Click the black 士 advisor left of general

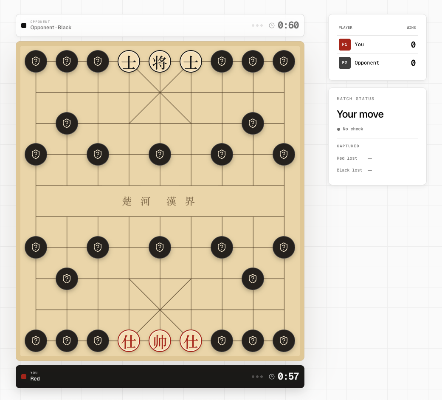point(129,62)
